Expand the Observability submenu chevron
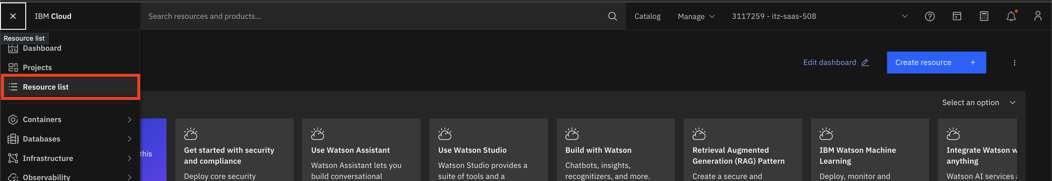The height and width of the screenshot is (181, 1052). pos(129,177)
